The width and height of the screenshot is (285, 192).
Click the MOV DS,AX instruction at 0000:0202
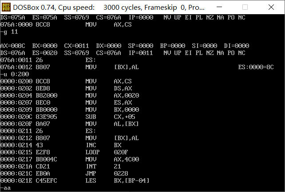coord(109,88)
